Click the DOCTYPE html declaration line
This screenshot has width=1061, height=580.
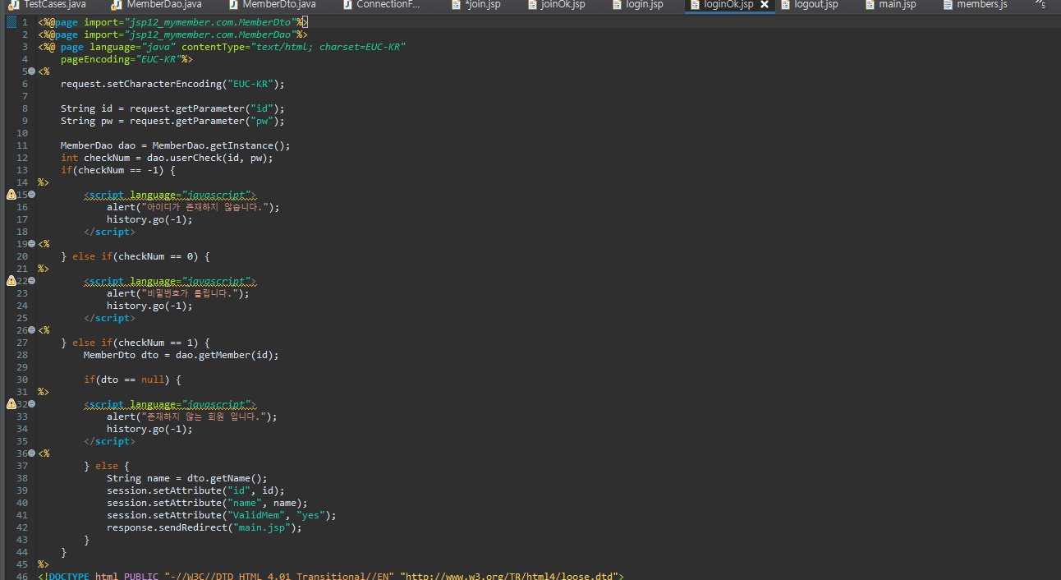331,575
